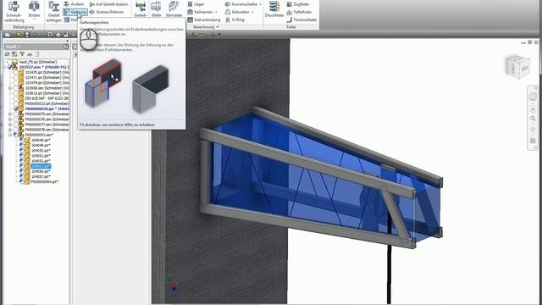This screenshot has height=305, width=542.
Task: Click the Save icon in quick access toolbar
Action: point(27,35)
